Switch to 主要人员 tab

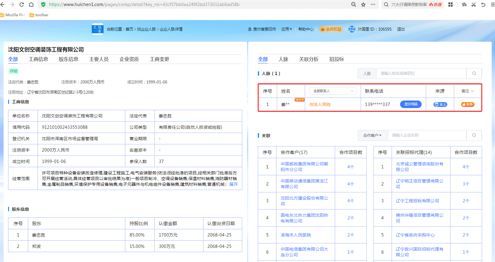point(99,59)
